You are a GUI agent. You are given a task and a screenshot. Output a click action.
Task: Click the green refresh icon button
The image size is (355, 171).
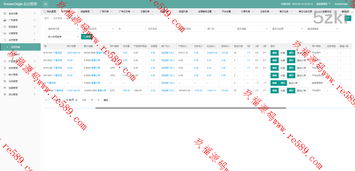(348, 18)
